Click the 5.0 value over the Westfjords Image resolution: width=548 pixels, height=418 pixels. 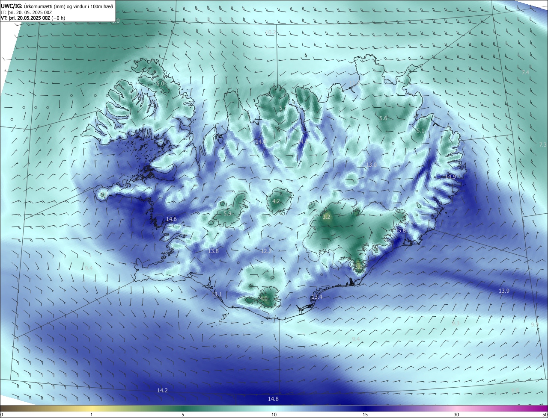pyautogui.click(x=161, y=84)
